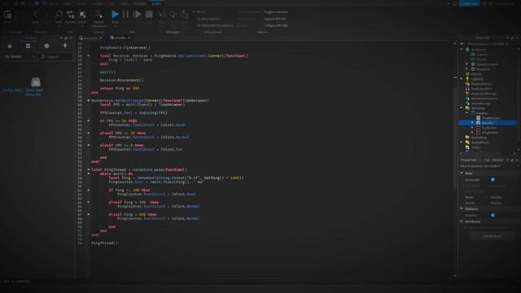Select PingHolder frame in Explorer
This screenshot has width=521, height=293.
[489, 133]
